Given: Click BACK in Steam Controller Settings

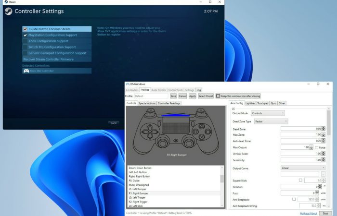Looking at the screenshot, I should [x=114, y=123].
